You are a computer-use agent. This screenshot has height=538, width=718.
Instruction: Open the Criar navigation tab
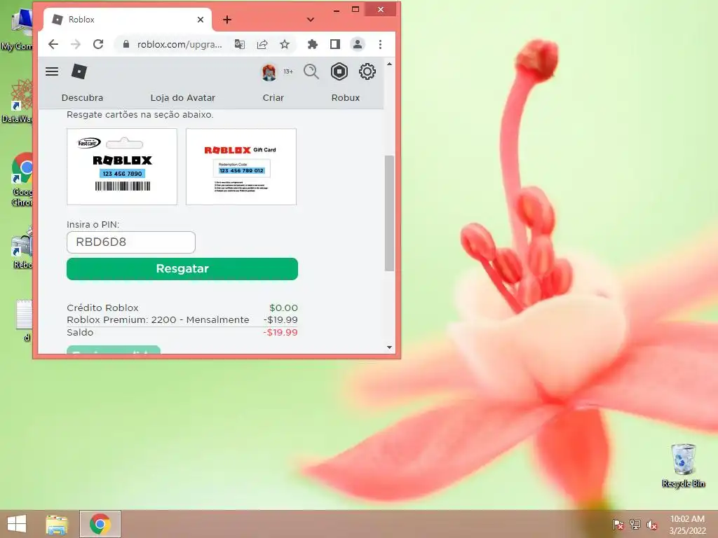[x=273, y=97]
